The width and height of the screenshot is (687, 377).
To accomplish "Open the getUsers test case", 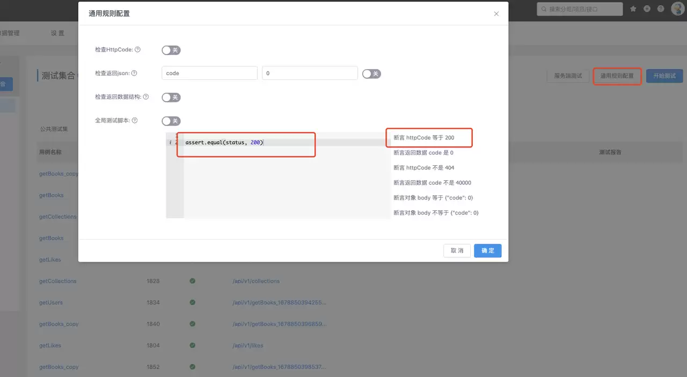I will tap(51, 302).
